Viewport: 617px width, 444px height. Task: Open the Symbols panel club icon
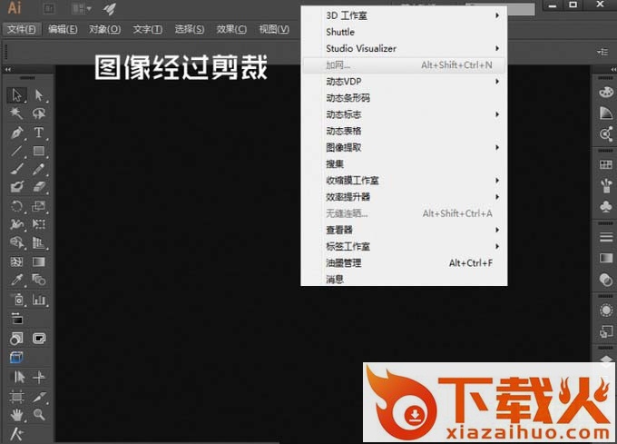click(x=606, y=207)
